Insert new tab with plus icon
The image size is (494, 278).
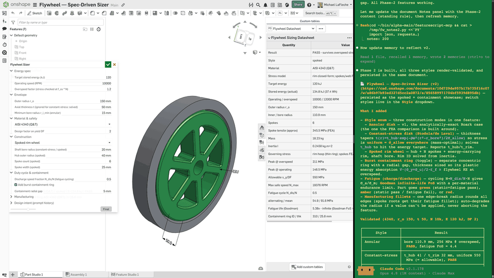pos(13,275)
